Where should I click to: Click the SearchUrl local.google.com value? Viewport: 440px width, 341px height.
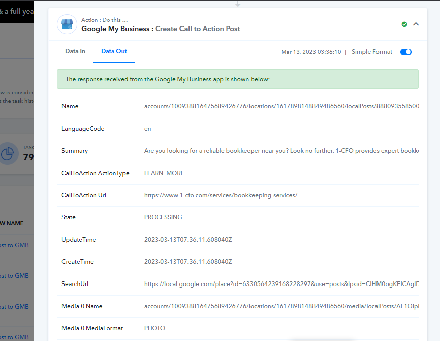click(281, 284)
